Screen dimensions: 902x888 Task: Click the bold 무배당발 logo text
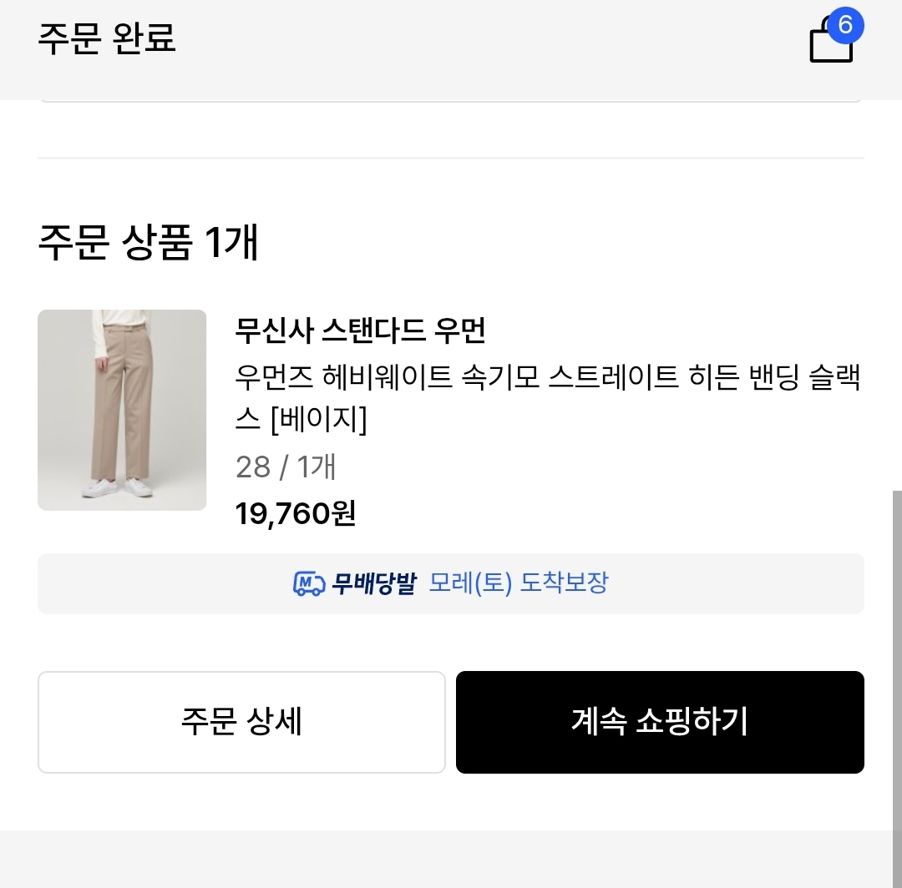373,583
